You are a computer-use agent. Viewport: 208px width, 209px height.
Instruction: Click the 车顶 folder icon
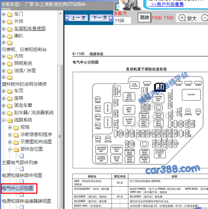[x=10, y=91]
